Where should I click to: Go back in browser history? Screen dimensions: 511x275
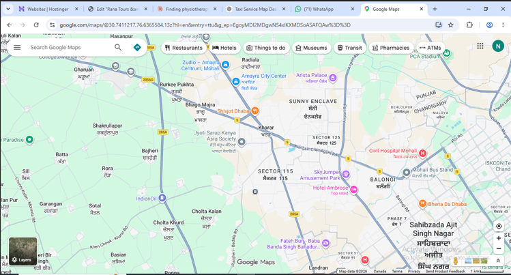point(9,25)
